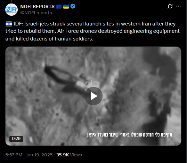
Task: Click the word "IDF:" in the post
Action: [18, 24]
